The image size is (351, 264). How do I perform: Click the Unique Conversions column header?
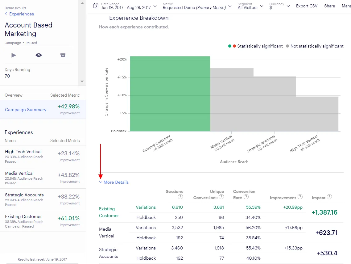tap(209, 195)
